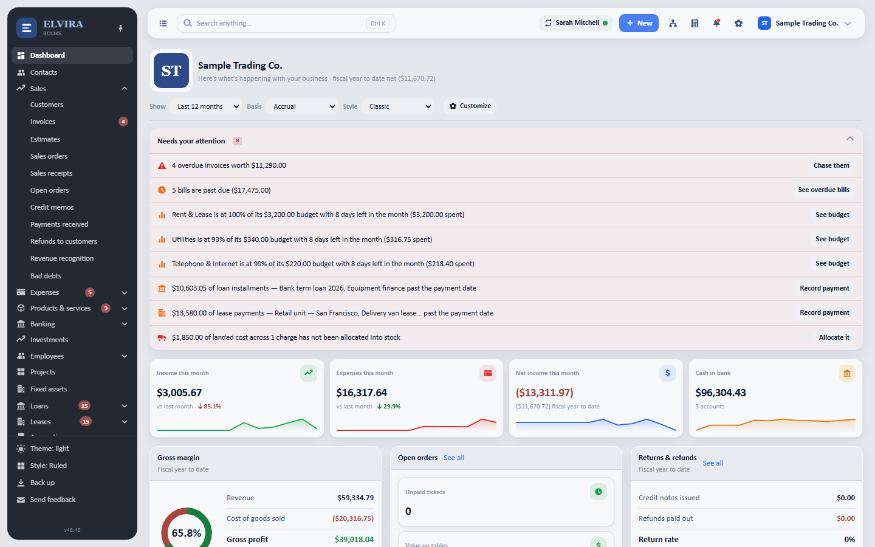Collapse the Sales menu section
Image resolution: width=875 pixels, height=547 pixels.
click(x=125, y=89)
